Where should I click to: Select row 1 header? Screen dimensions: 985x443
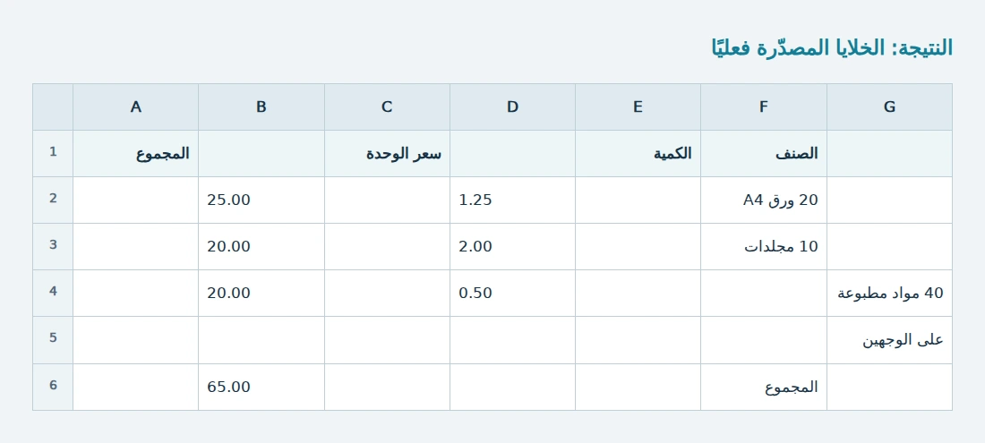pyautogui.click(x=53, y=154)
